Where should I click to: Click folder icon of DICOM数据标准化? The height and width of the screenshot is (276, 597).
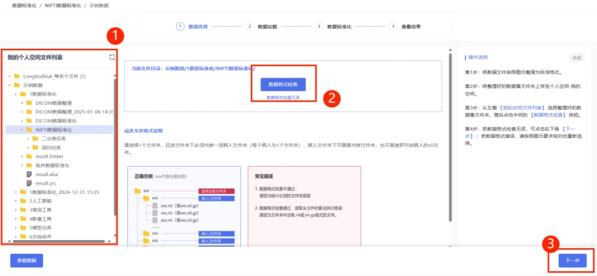(29, 121)
